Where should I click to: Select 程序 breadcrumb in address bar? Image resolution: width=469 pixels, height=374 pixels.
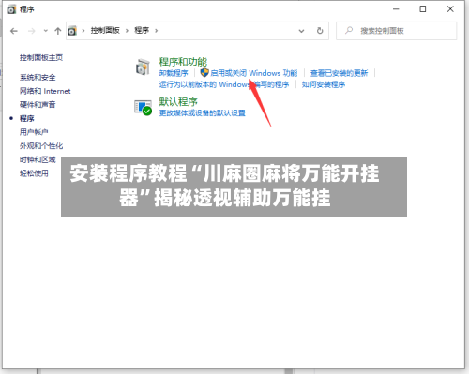142,30
